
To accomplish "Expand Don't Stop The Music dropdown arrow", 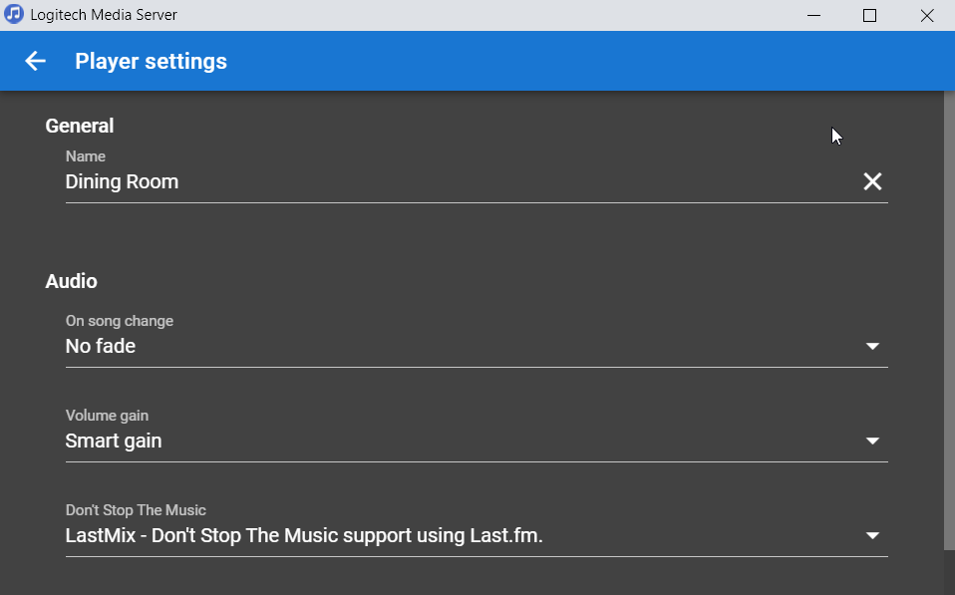I will [872, 535].
